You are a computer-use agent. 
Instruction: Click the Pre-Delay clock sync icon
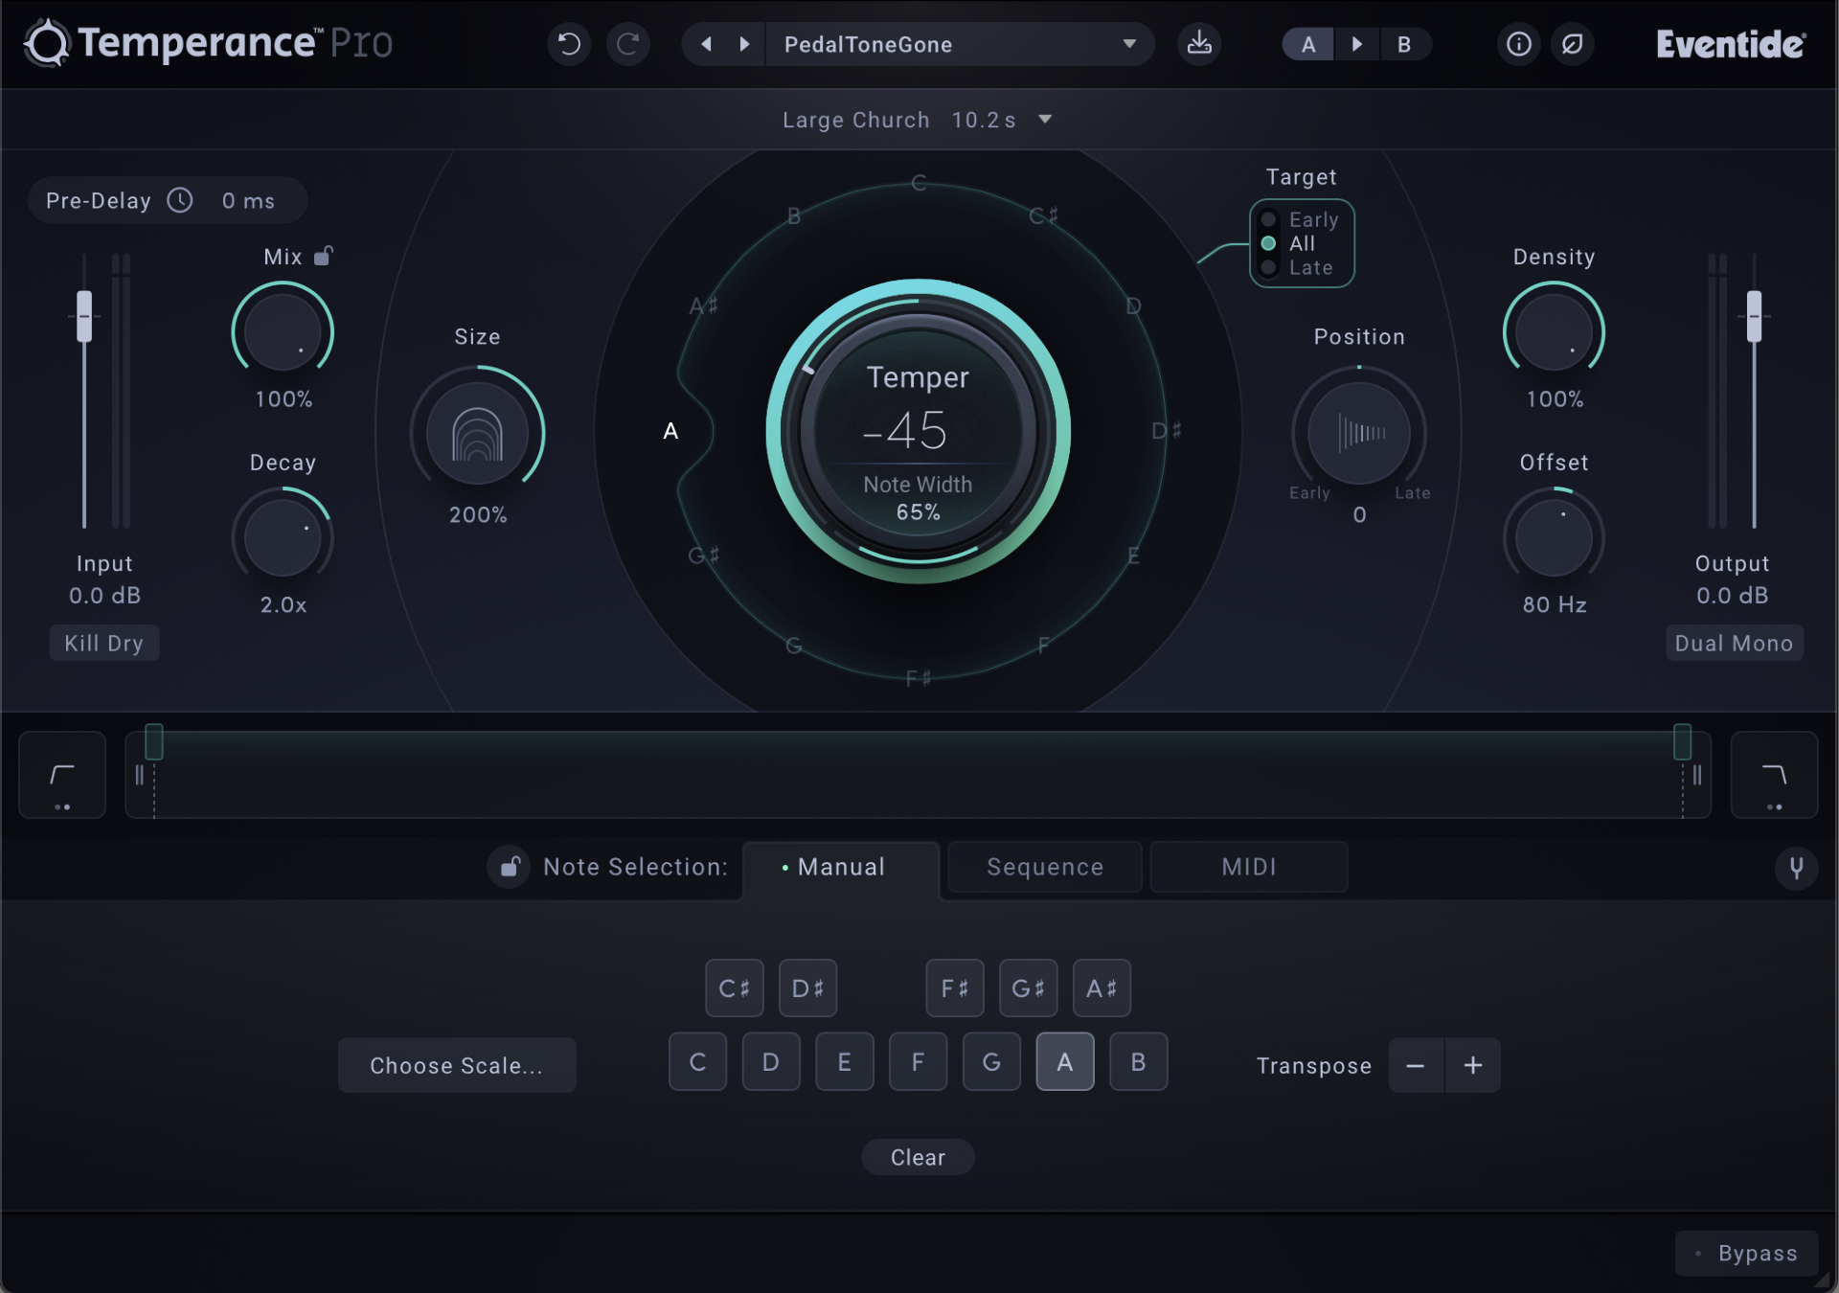pyautogui.click(x=180, y=200)
